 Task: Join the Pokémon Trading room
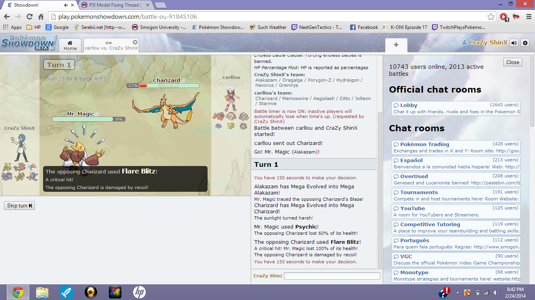[456, 147]
